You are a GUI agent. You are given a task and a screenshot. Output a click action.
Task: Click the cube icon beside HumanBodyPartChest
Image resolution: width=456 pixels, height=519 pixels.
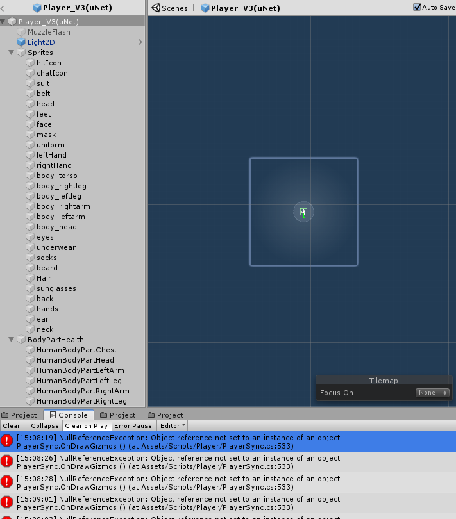tap(30, 350)
